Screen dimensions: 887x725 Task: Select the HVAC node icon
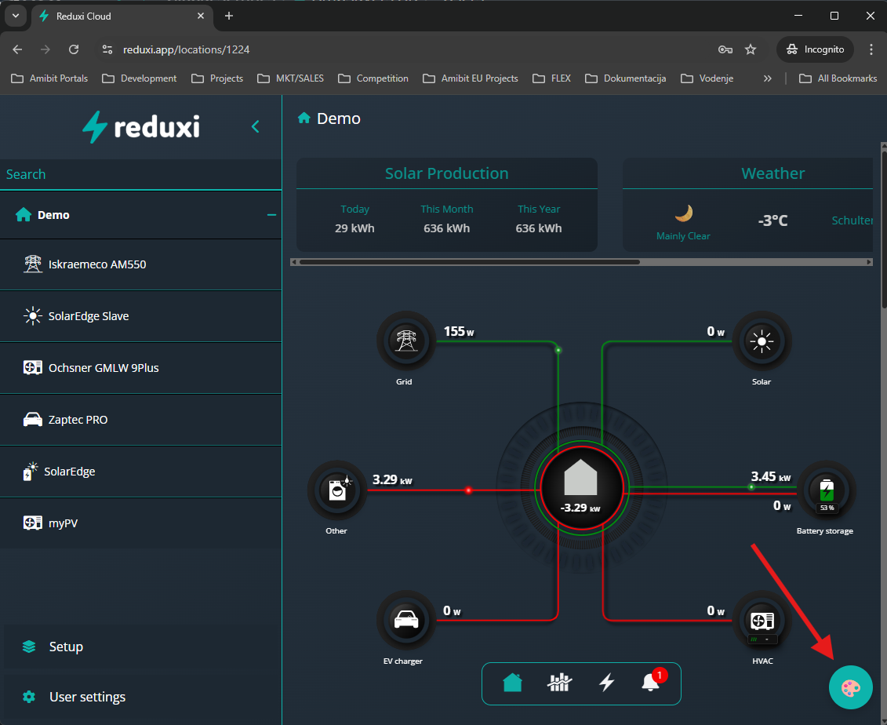pyautogui.click(x=762, y=621)
